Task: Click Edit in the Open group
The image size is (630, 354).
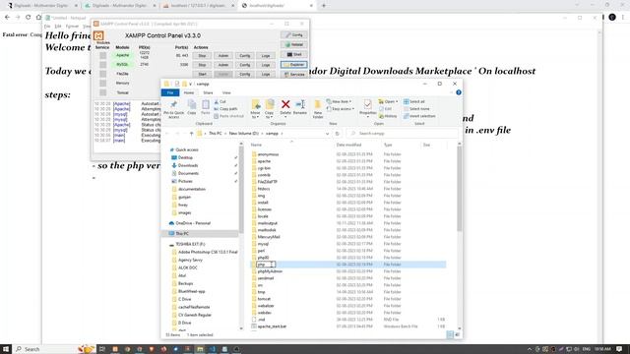Action: (385, 109)
